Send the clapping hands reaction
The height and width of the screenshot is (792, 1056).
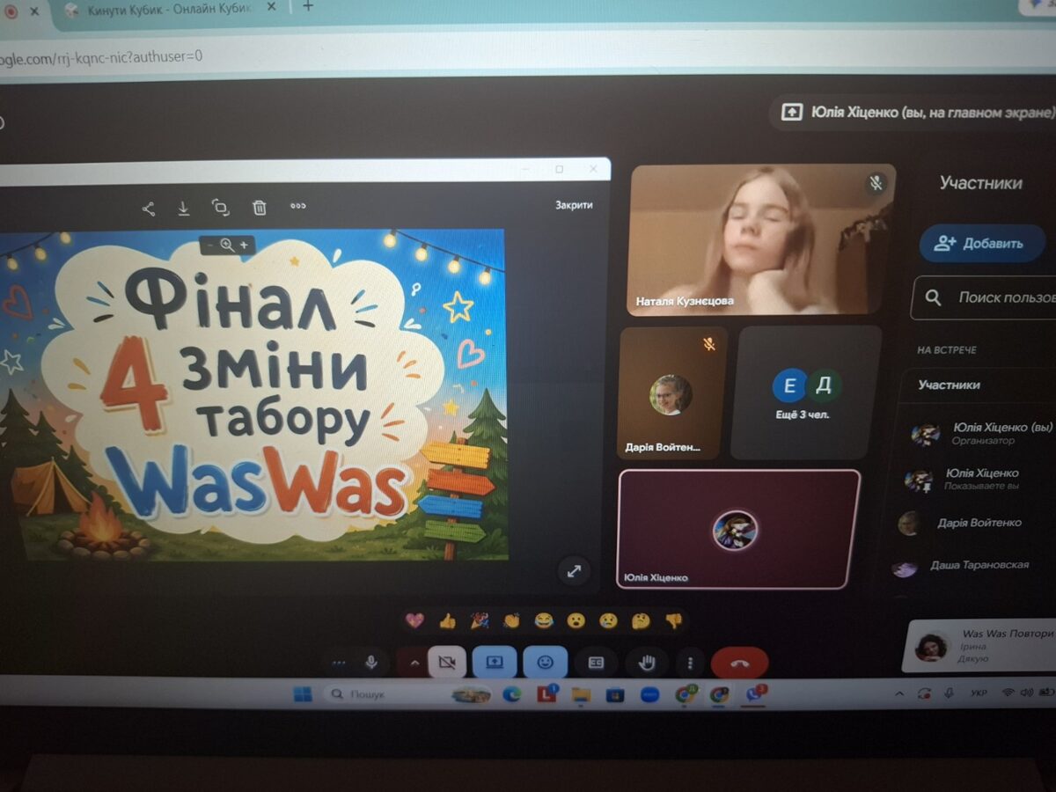click(511, 620)
